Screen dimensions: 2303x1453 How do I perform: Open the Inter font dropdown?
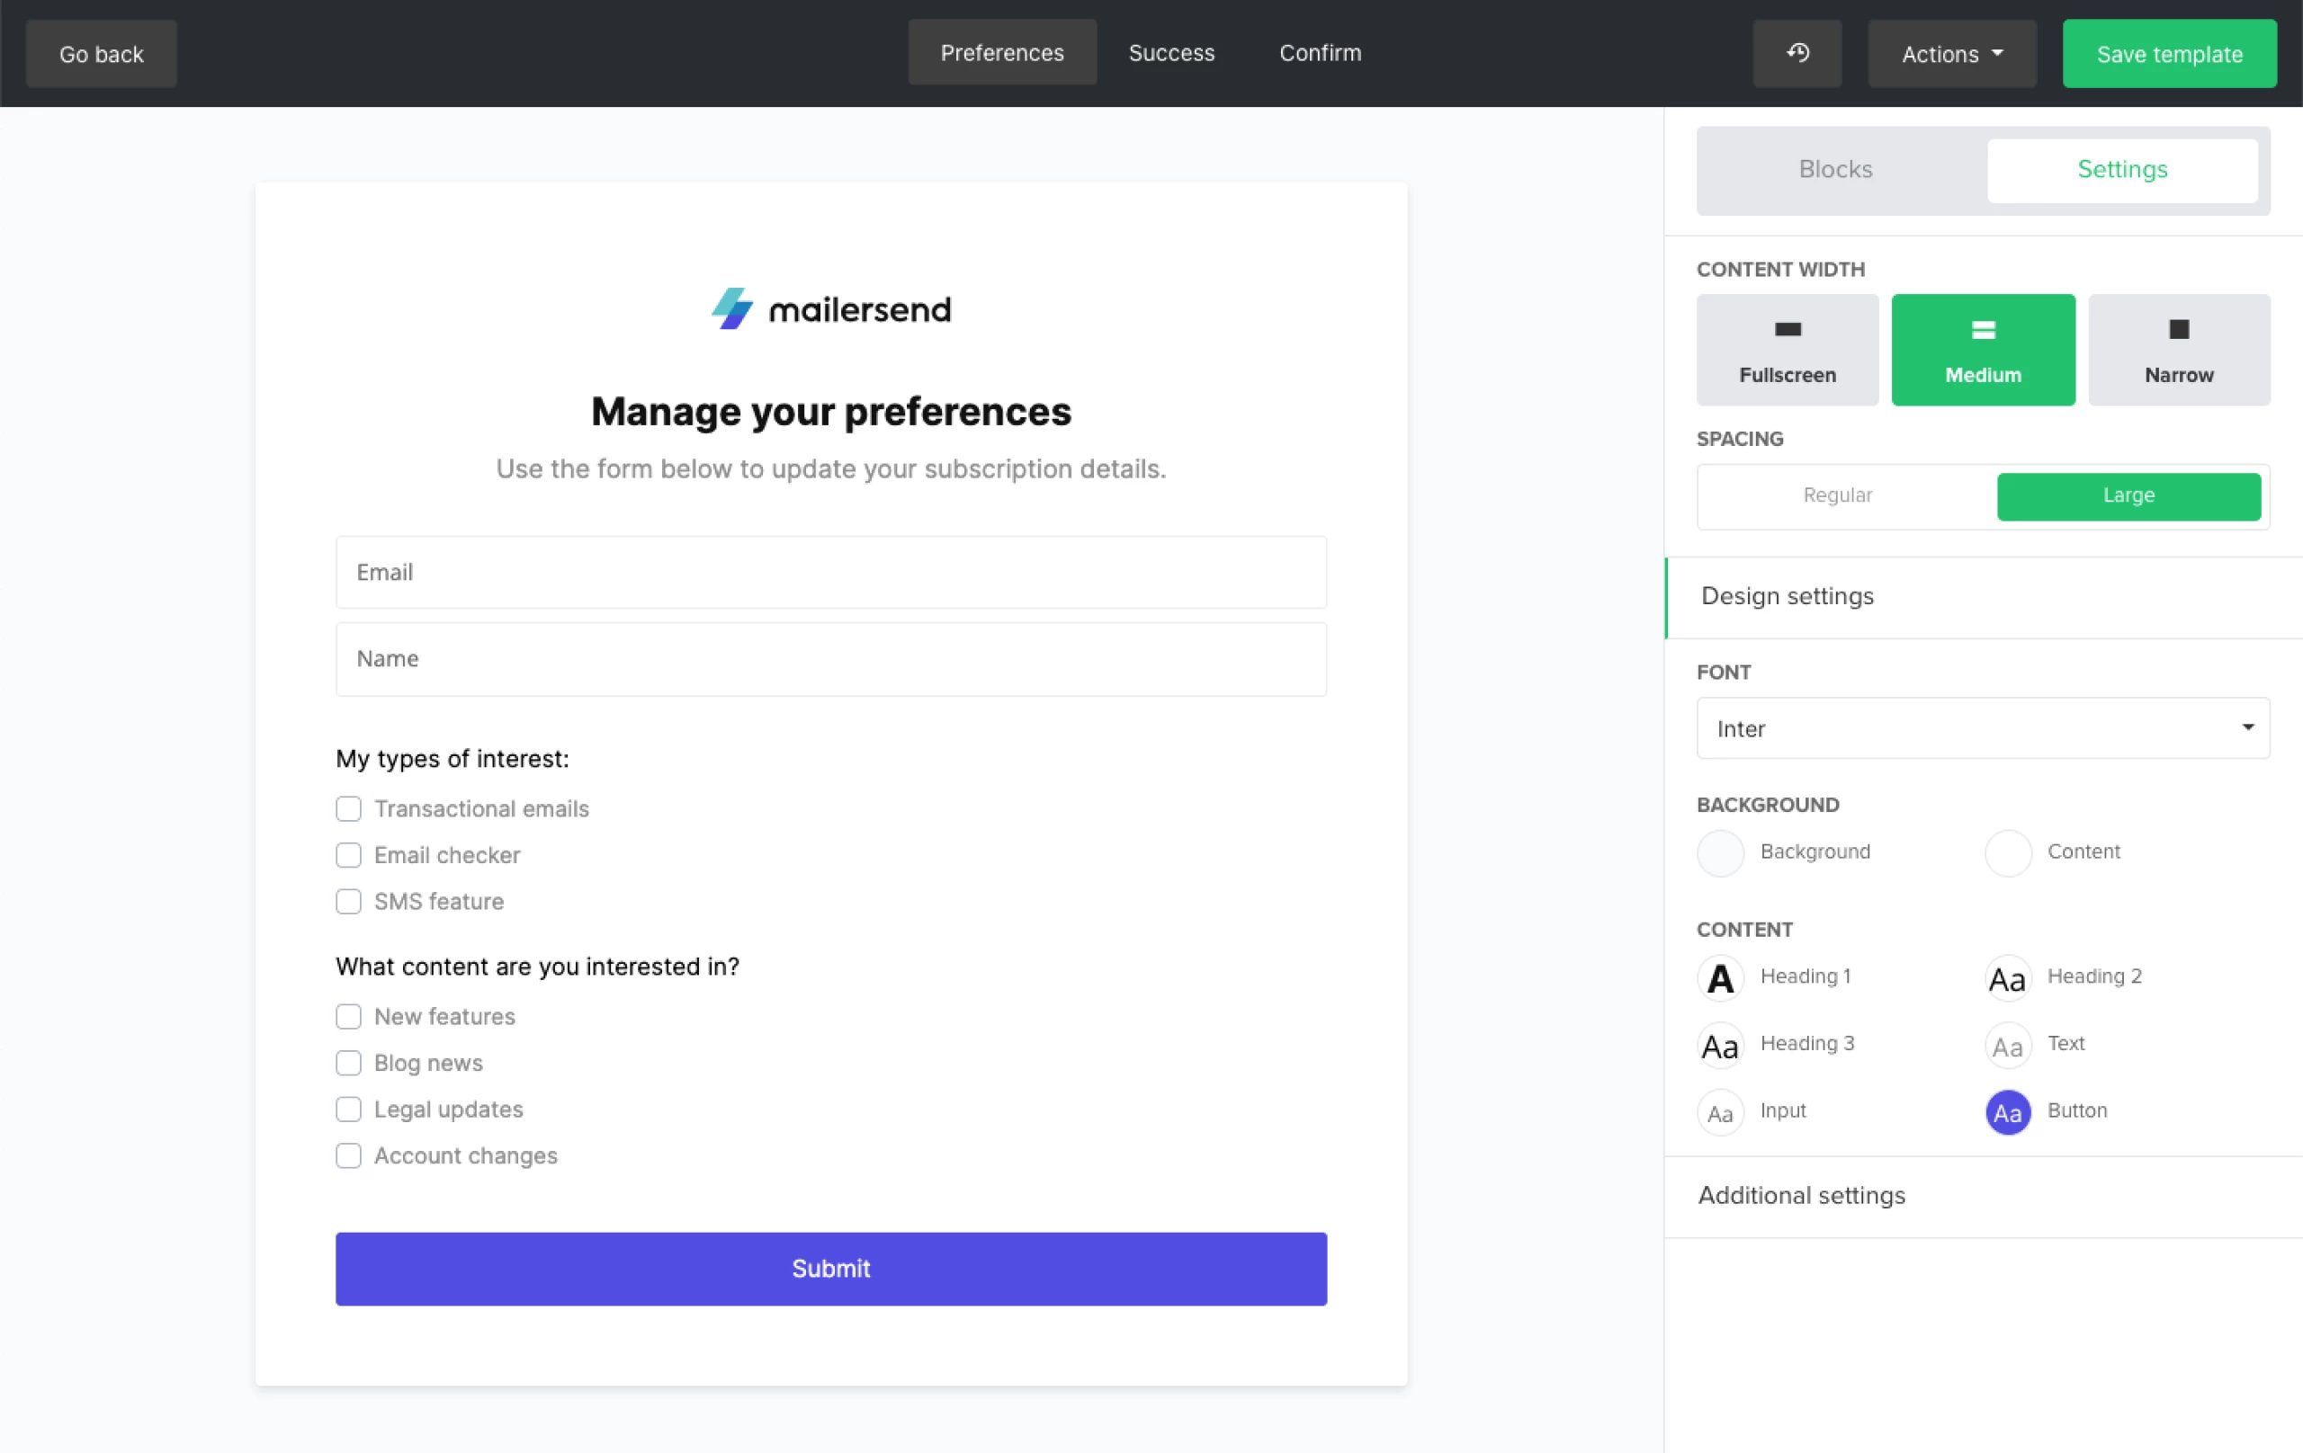(x=1982, y=728)
